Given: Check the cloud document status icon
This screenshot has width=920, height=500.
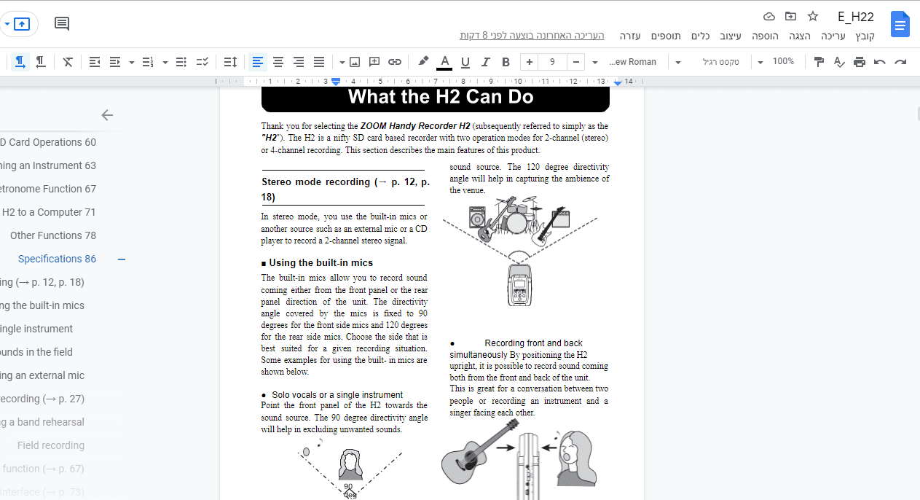Looking at the screenshot, I should (769, 16).
